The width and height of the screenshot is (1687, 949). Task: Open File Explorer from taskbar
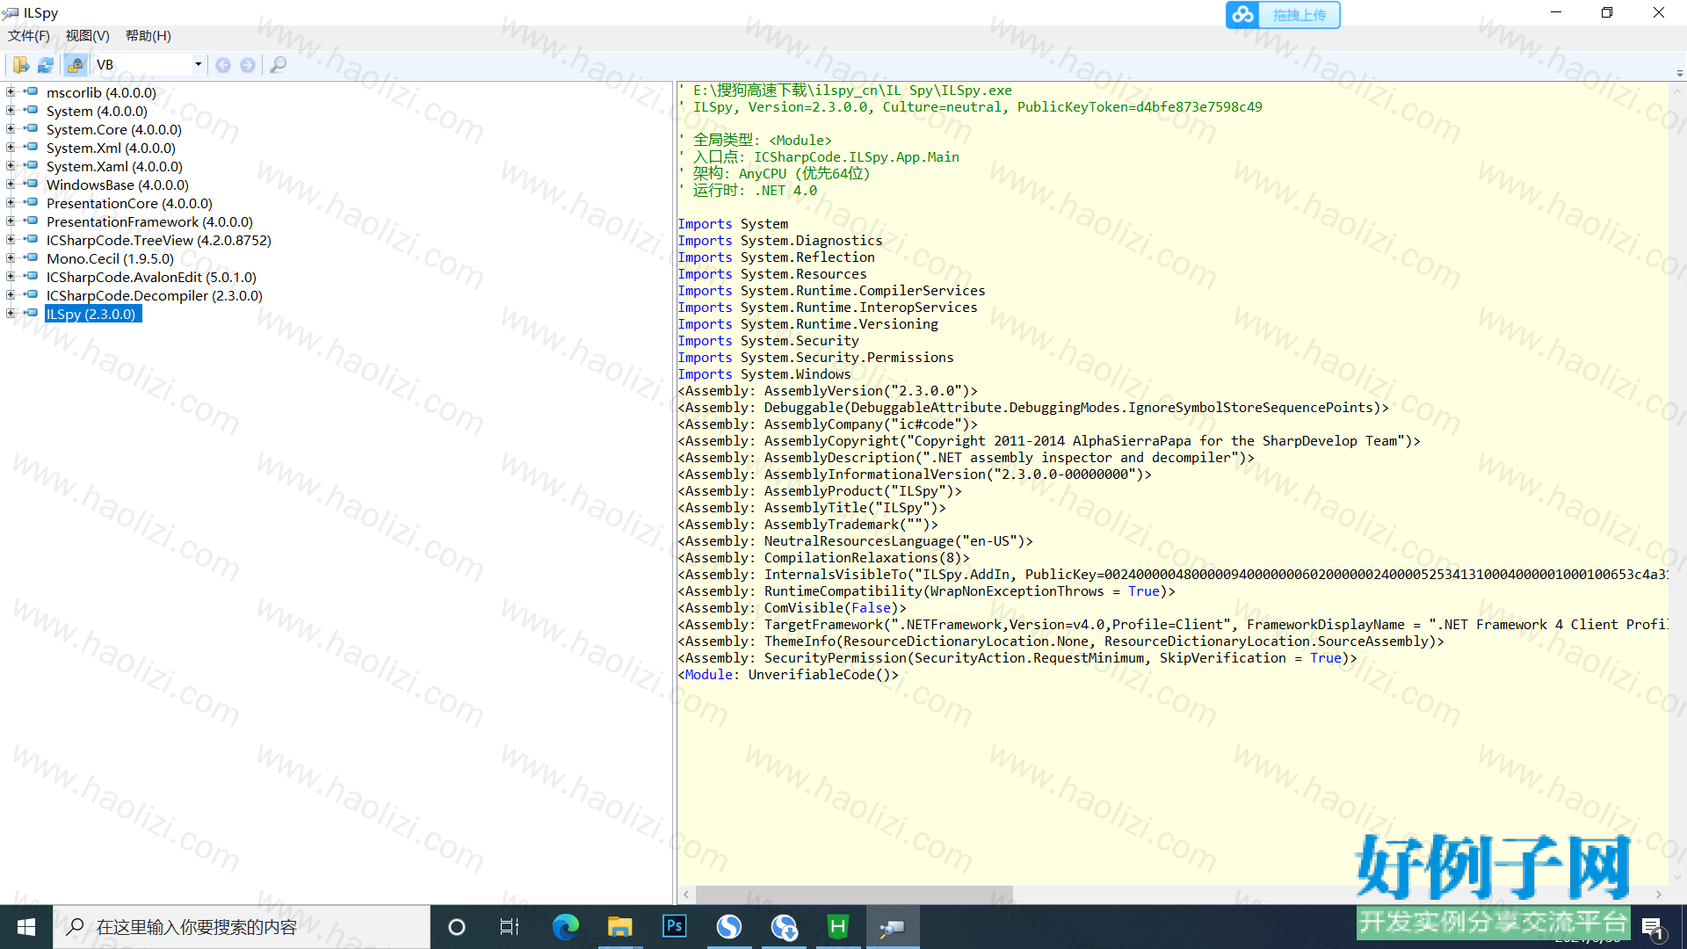click(619, 927)
